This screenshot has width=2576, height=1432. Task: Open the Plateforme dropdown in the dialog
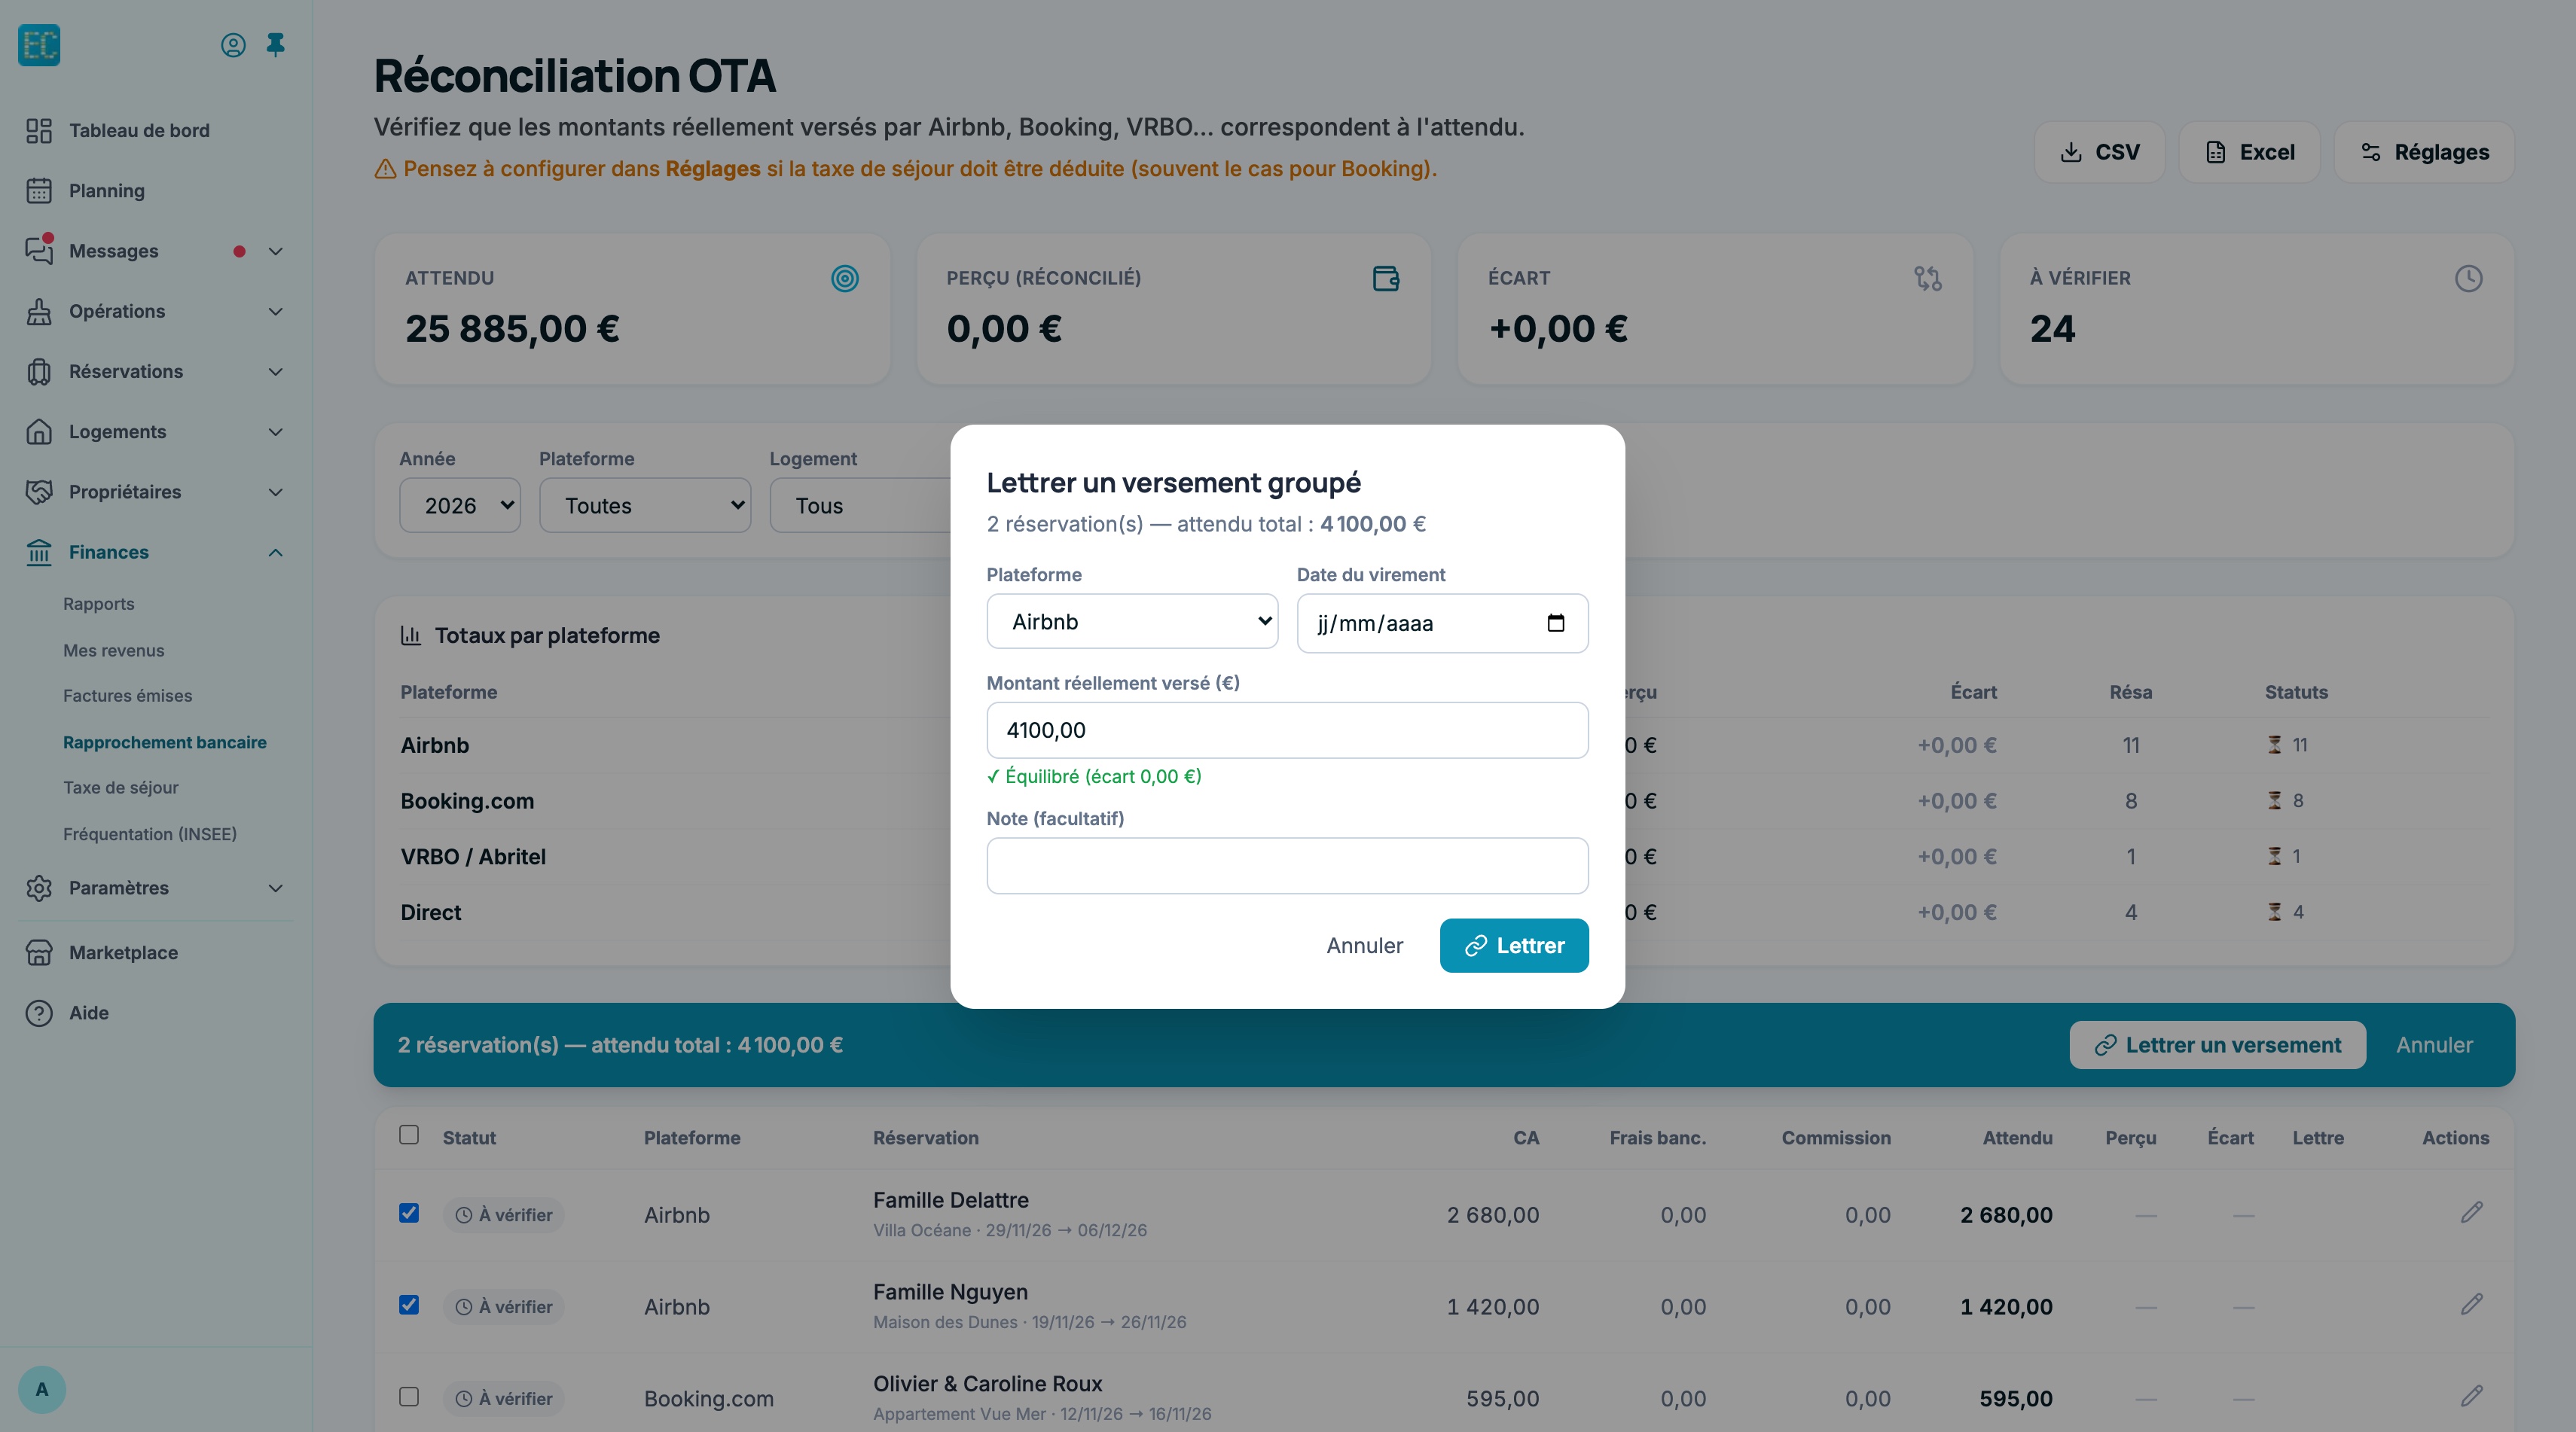[x=1132, y=622]
